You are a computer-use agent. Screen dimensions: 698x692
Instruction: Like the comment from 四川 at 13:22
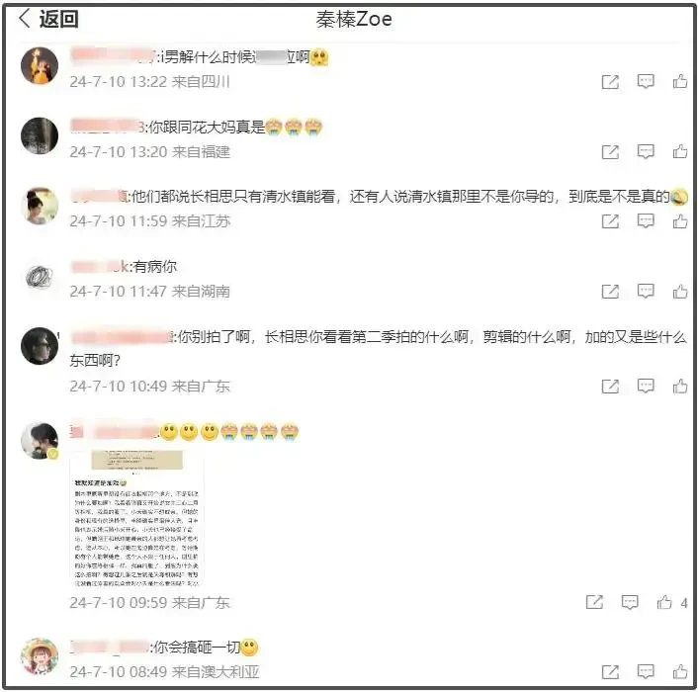pos(680,81)
